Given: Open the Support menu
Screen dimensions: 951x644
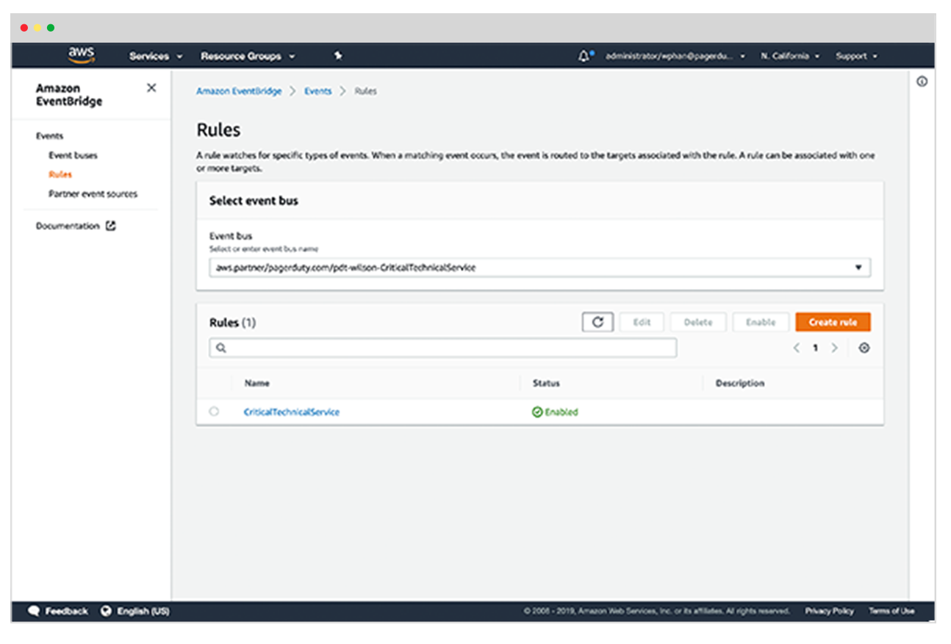Looking at the screenshot, I should tap(856, 56).
